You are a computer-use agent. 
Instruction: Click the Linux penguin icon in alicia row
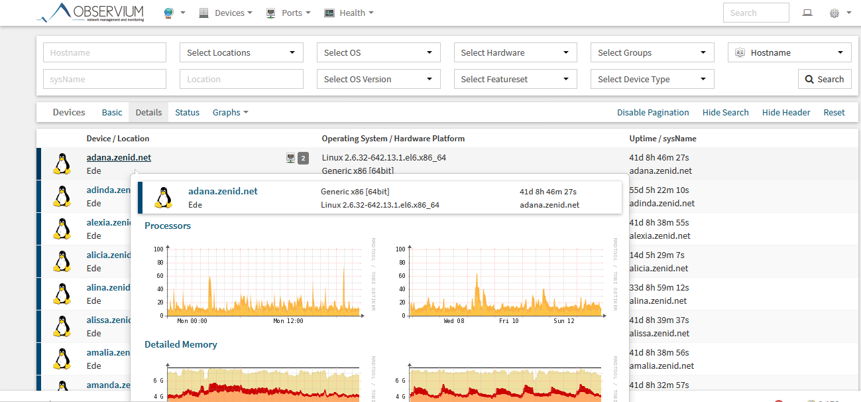click(63, 261)
